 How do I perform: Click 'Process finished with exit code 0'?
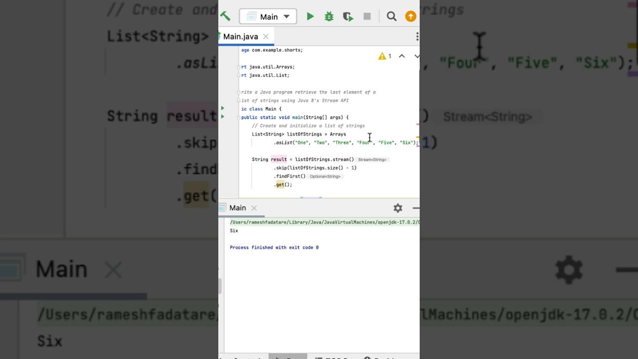pyautogui.click(x=274, y=248)
